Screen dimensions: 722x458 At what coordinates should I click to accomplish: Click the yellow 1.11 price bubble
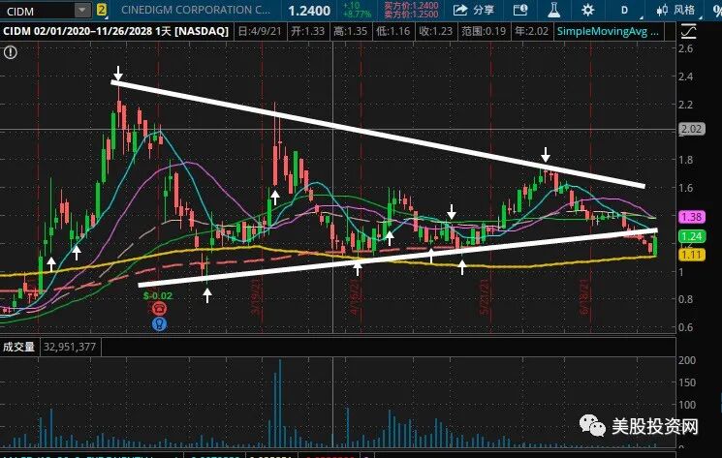point(692,255)
